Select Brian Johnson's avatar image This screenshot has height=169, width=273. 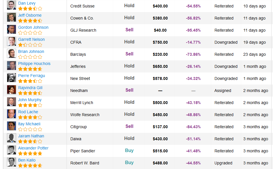(12, 53)
